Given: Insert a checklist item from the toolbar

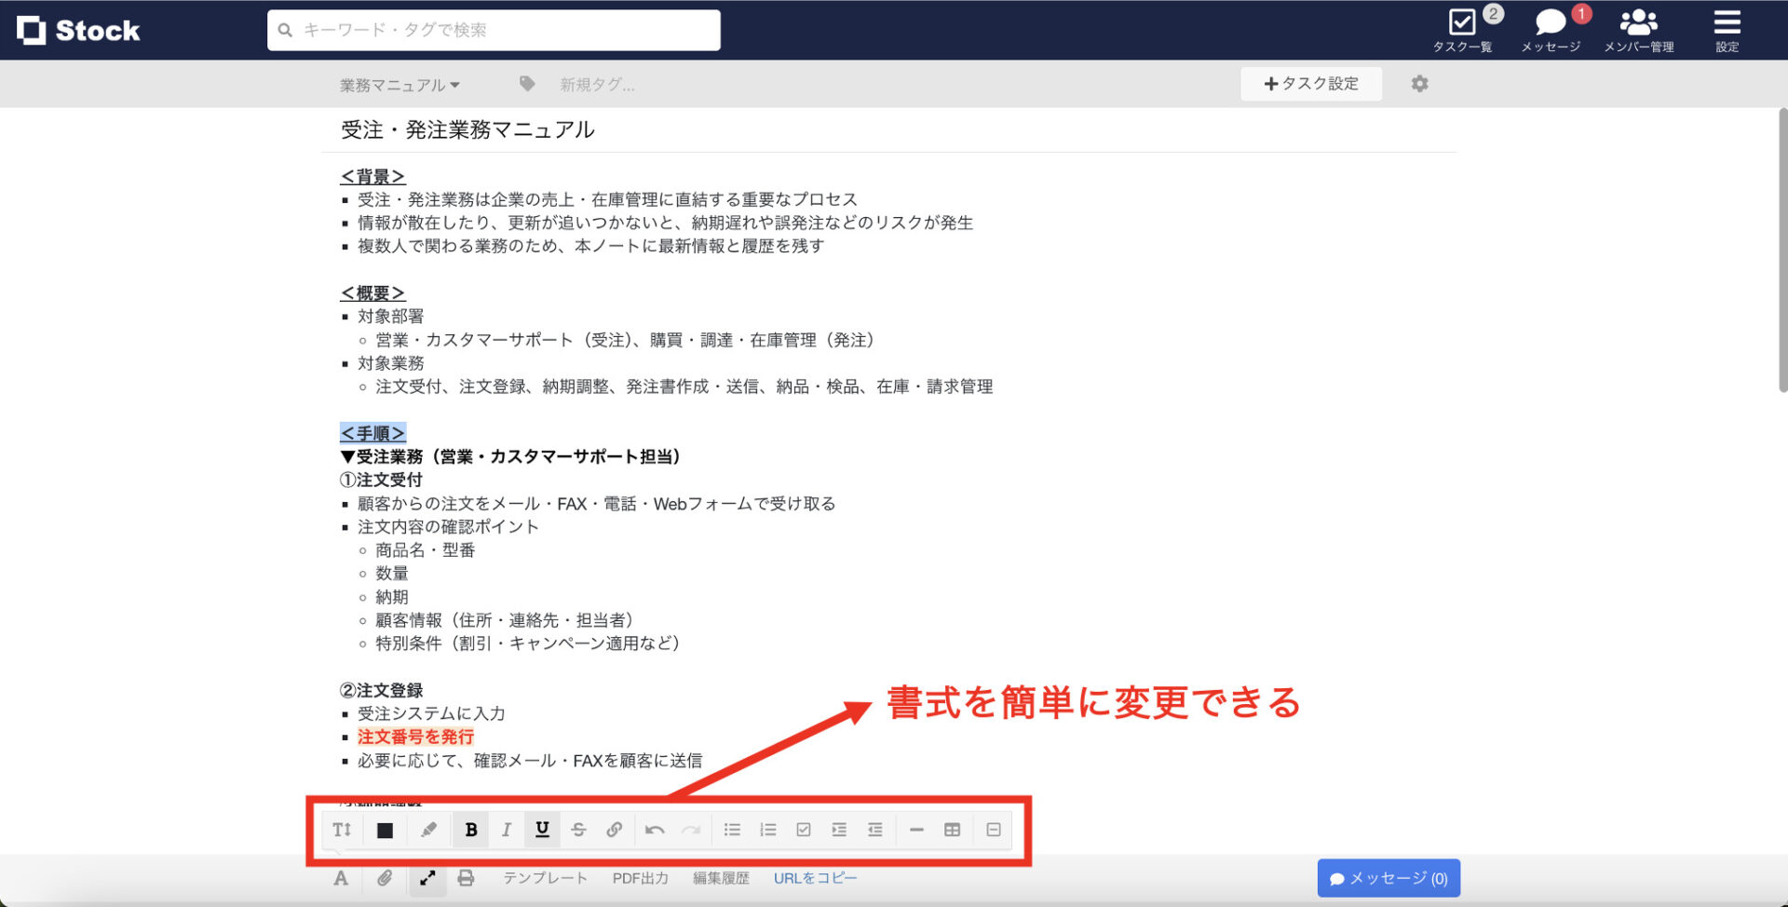Looking at the screenshot, I should 804,829.
